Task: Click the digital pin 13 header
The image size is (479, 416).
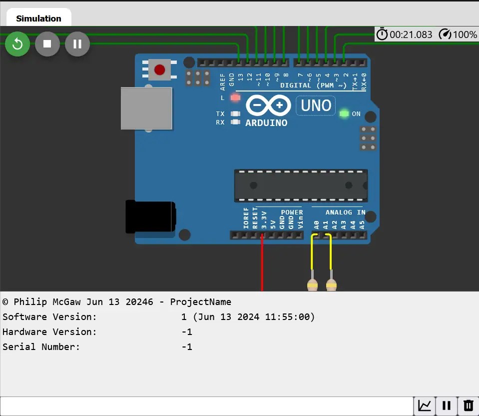Action: [239, 63]
